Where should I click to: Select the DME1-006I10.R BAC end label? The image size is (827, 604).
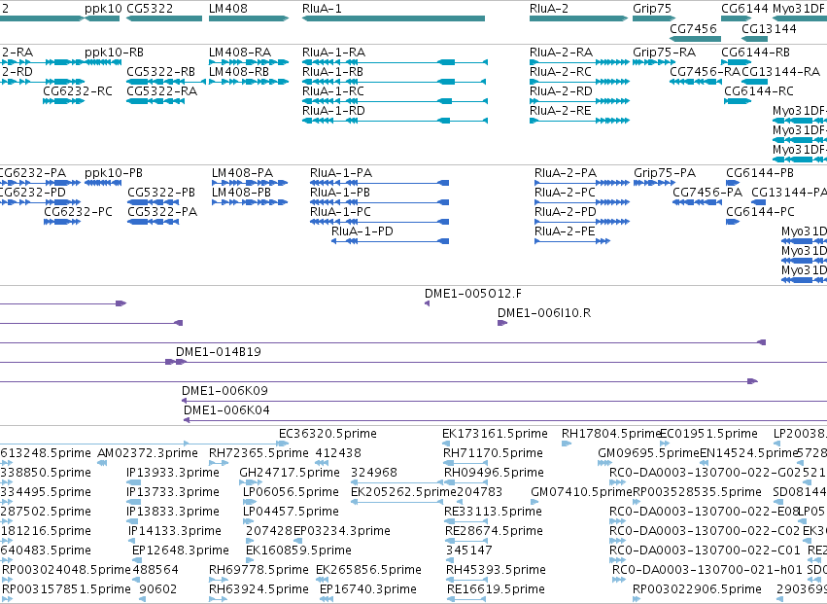(544, 313)
